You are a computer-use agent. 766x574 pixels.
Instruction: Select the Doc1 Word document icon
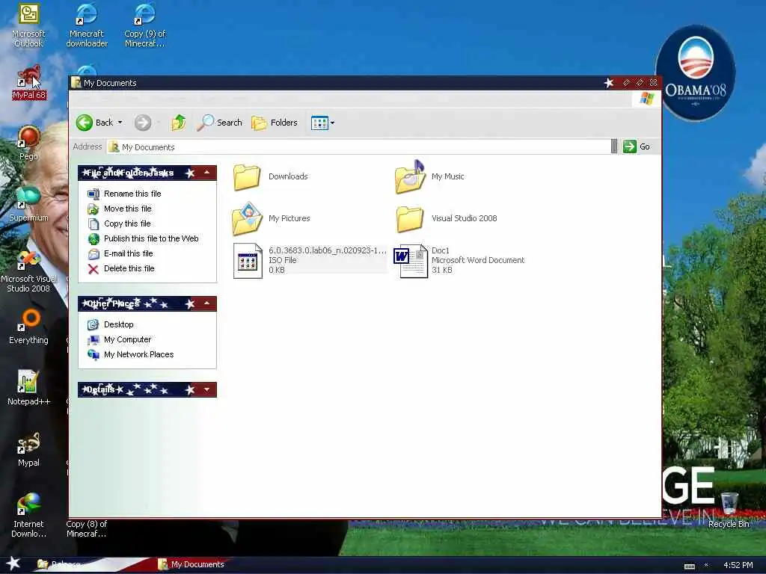(x=411, y=261)
